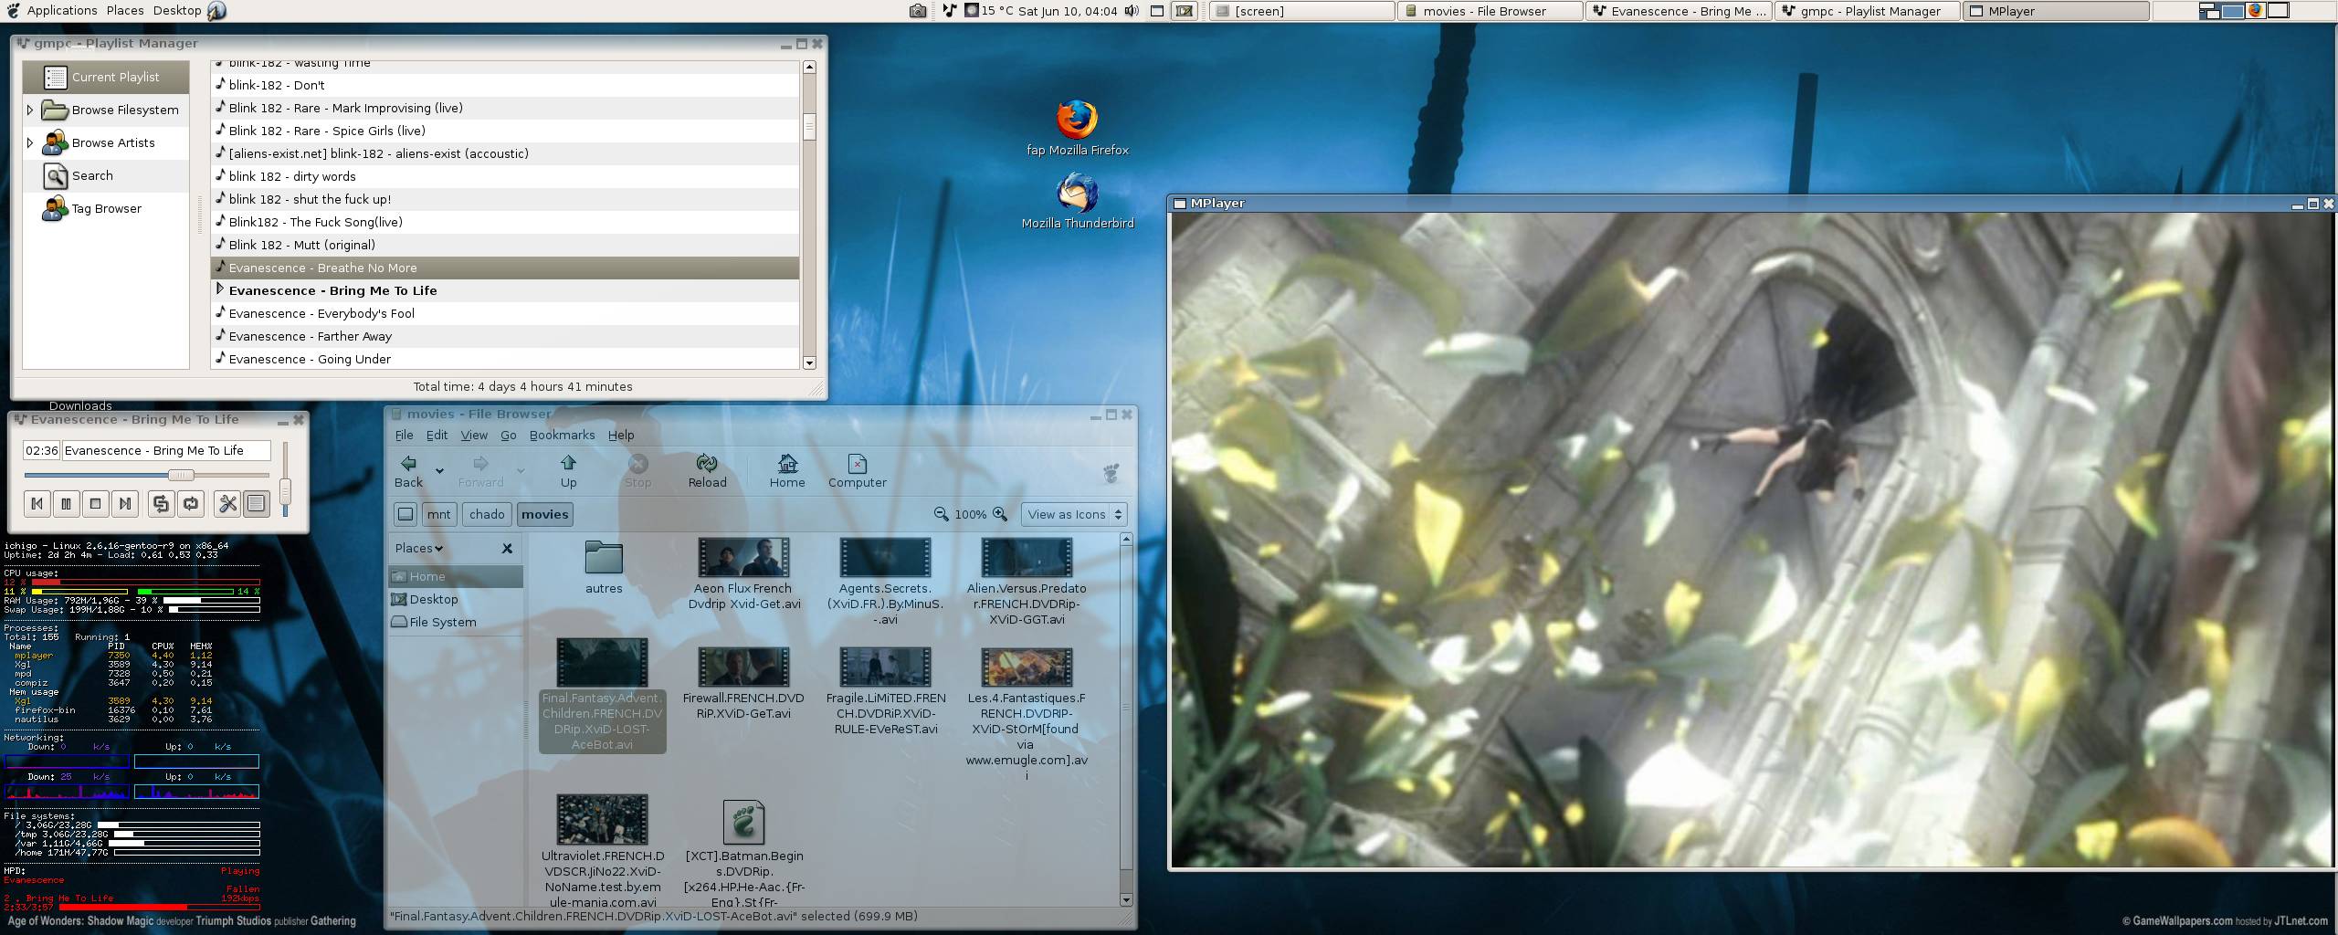Select File System in Places sidebar
The height and width of the screenshot is (935, 2338).
coord(456,622)
